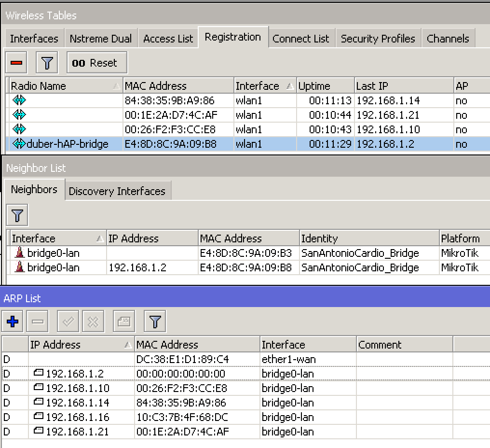
Task: Switch to the Channels tab
Action: pos(448,39)
